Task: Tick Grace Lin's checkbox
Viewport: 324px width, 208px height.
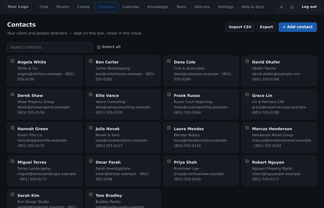Action: coord(247,94)
